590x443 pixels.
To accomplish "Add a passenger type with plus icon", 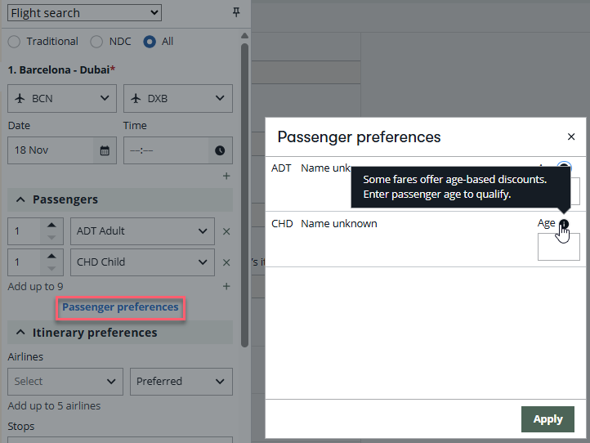I will pyautogui.click(x=226, y=287).
